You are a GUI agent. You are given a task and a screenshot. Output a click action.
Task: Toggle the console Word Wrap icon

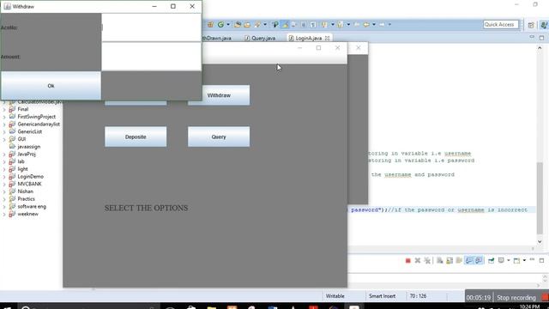coord(459,261)
